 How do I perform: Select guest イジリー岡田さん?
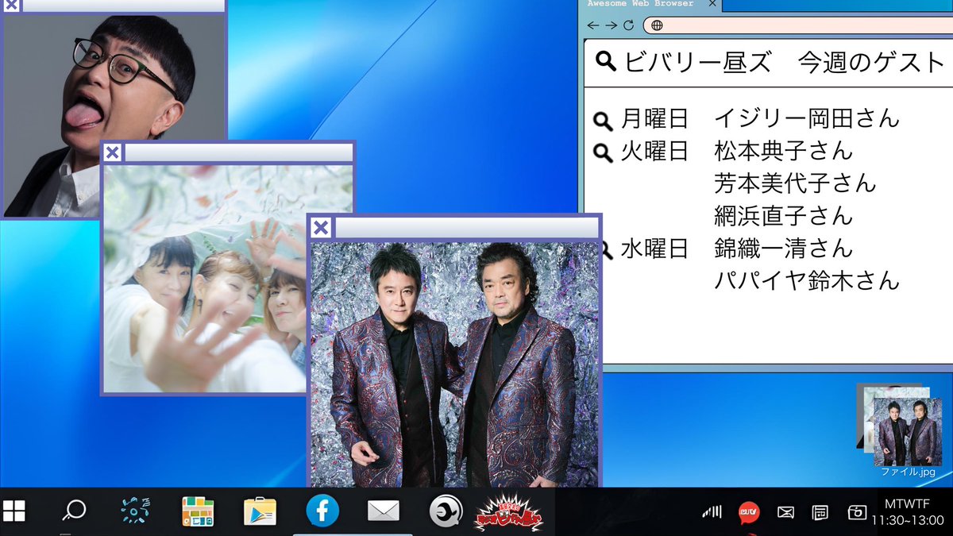(x=807, y=119)
